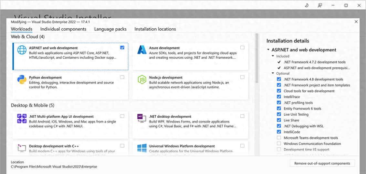Open the Installation locations tab

click(155, 29)
